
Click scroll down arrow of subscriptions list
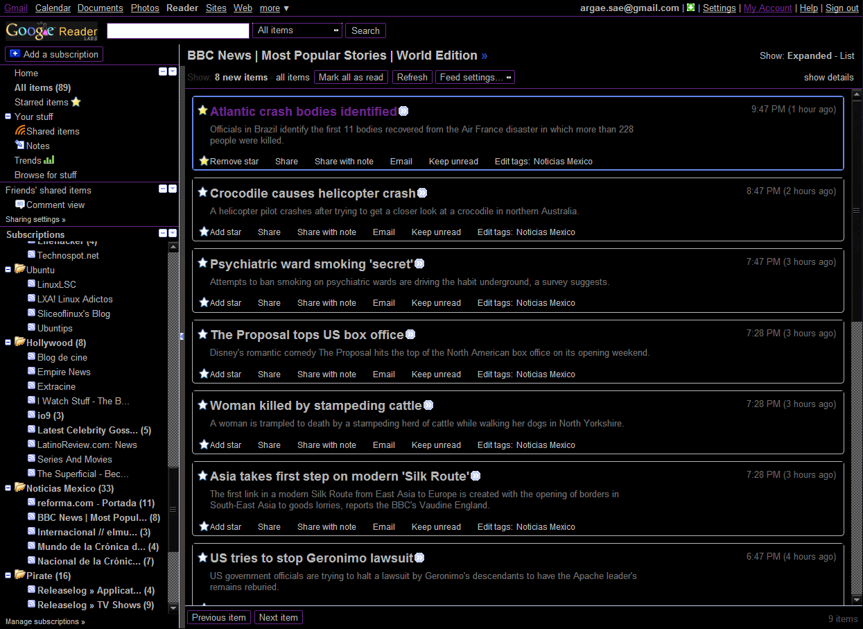pos(173,607)
